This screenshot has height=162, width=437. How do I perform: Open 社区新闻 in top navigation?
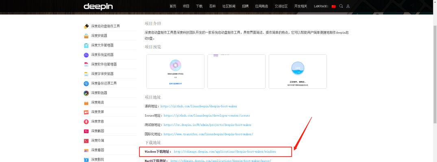229,6
